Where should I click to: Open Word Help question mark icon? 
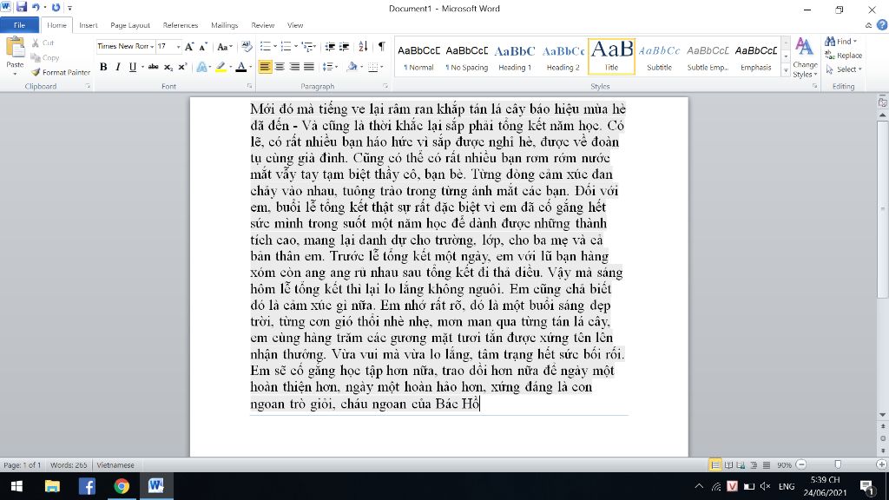(x=882, y=25)
